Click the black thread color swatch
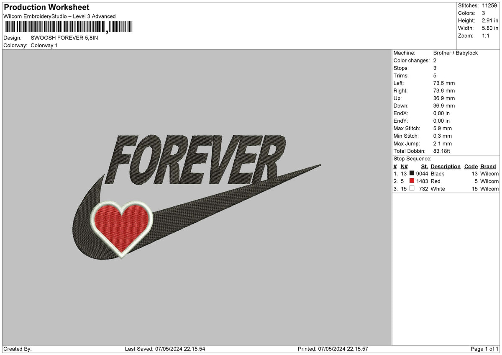 coord(412,174)
